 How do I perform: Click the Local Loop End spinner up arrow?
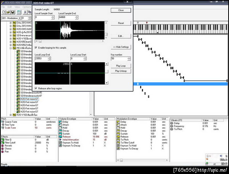[49, 58]
